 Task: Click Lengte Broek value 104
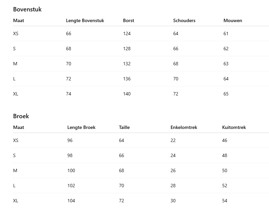(71, 201)
